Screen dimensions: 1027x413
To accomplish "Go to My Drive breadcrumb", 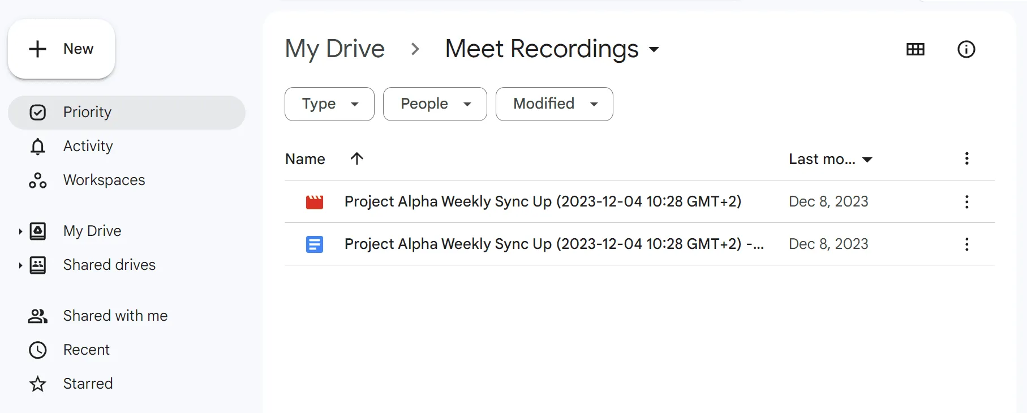I will pyautogui.click(x=335, y=49).
